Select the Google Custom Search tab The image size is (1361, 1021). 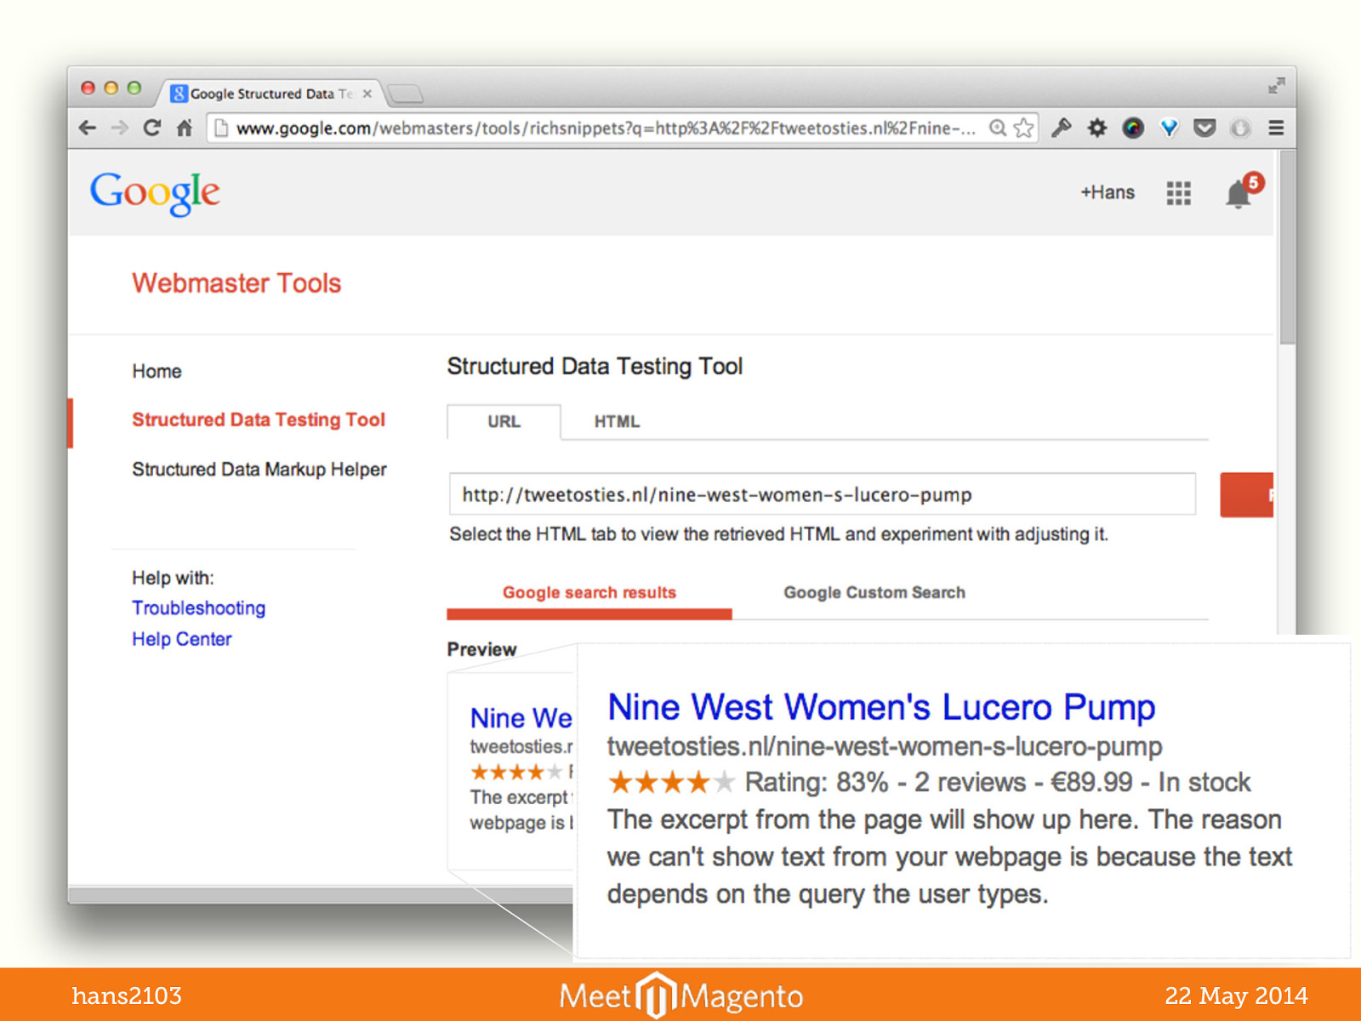(x=874, y=592)
